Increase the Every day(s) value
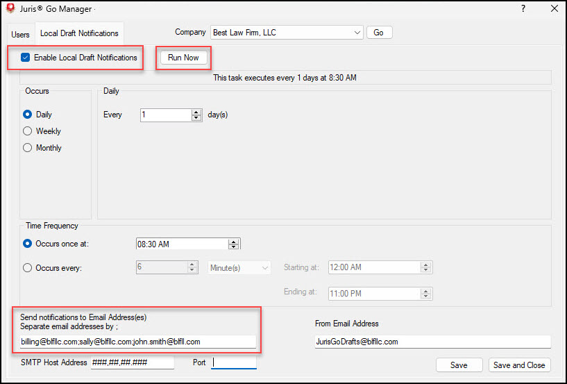567x384 pixels. 196,112
